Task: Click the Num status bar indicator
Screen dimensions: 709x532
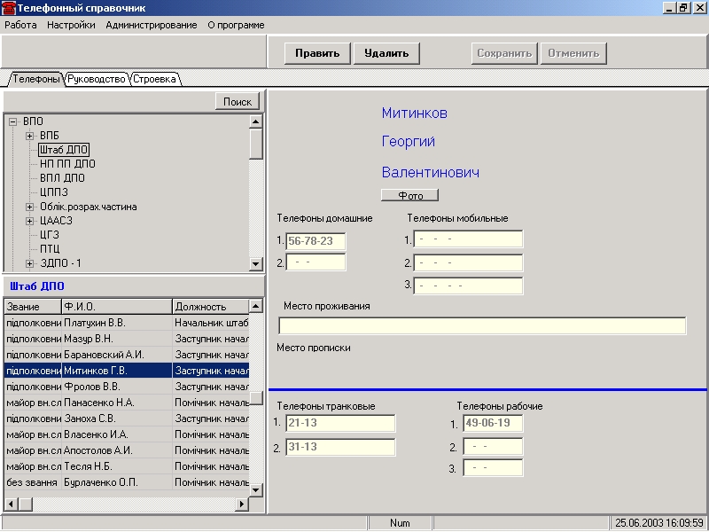Action: click(x=400, y=523)
